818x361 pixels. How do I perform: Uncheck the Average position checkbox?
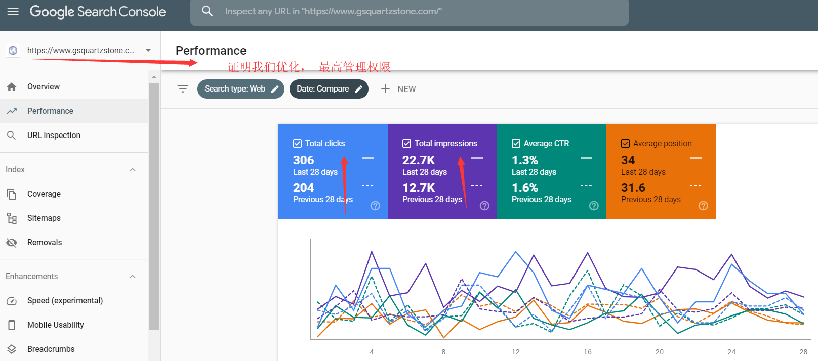(625, 144)
